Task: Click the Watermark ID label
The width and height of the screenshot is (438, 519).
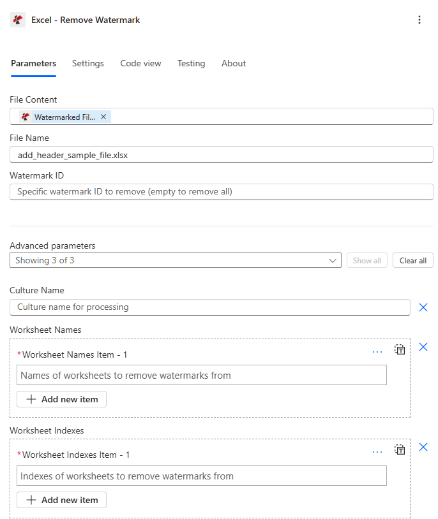Action: [x=37, y=175]
